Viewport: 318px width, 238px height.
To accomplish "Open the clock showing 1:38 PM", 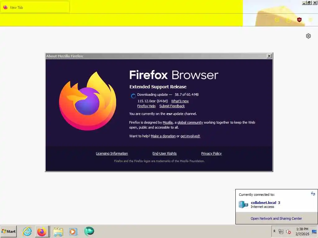I will [302, 231].
